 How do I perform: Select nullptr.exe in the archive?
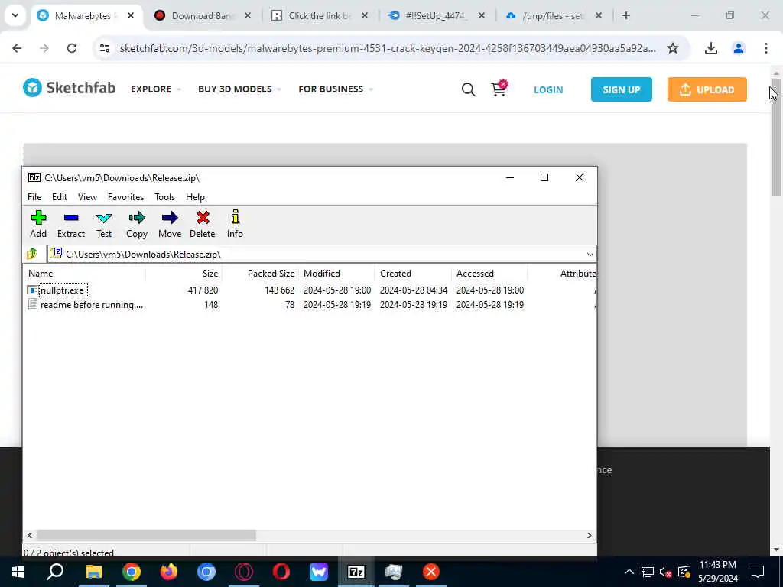(x=62, y=290)
